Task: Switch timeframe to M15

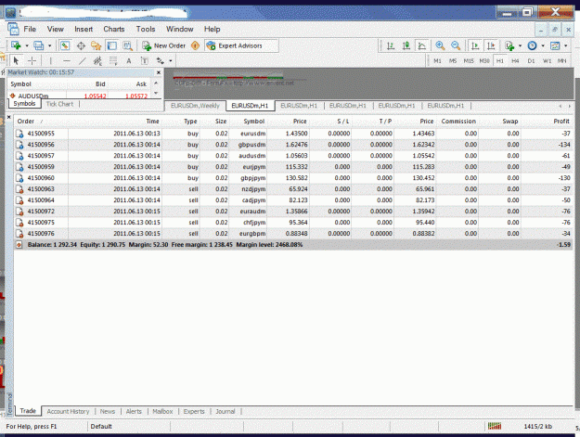Action: [x=469, y=61]
